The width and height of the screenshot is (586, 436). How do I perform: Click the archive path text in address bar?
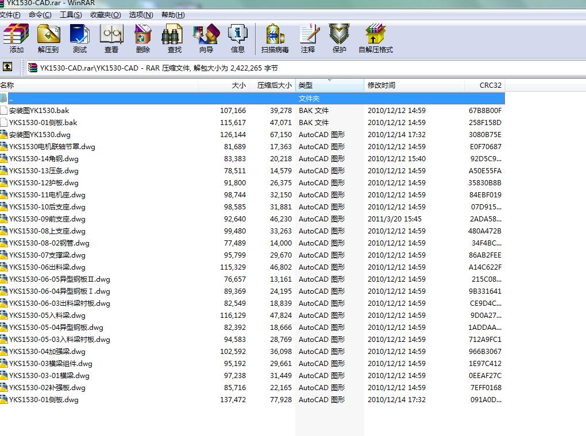click(x=159, y=68)
